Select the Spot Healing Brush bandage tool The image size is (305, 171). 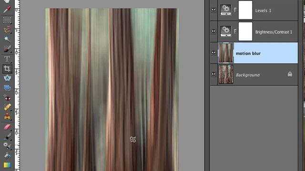click(x=7, y=107)
